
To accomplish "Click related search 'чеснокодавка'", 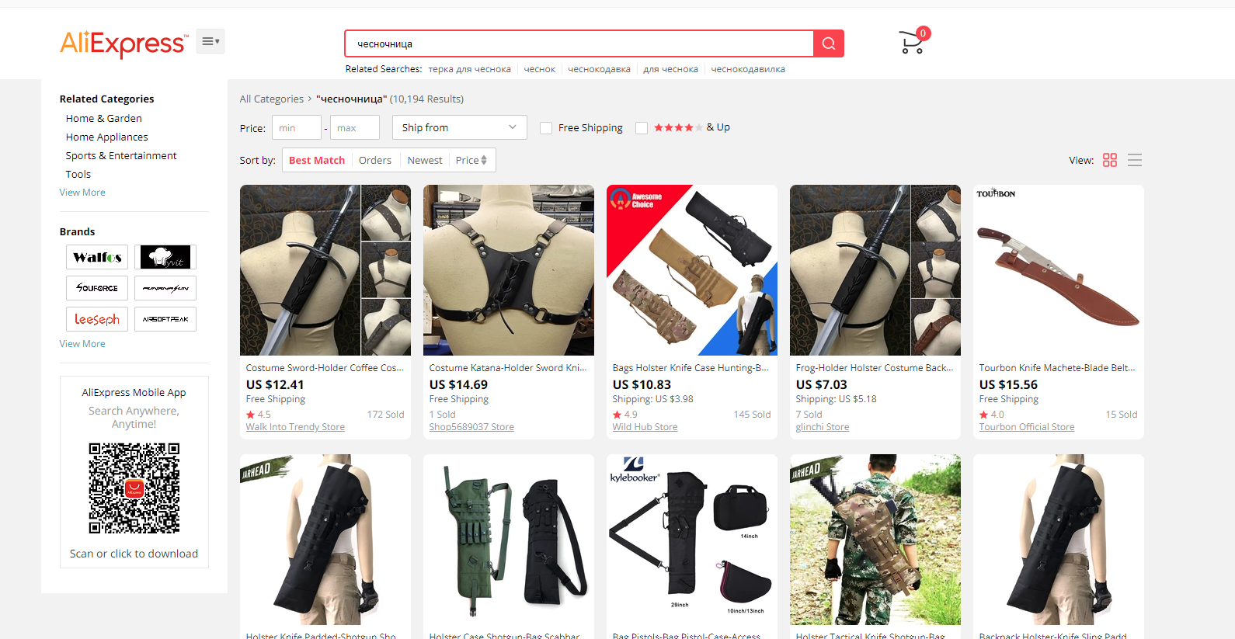I will coord(600,69).
